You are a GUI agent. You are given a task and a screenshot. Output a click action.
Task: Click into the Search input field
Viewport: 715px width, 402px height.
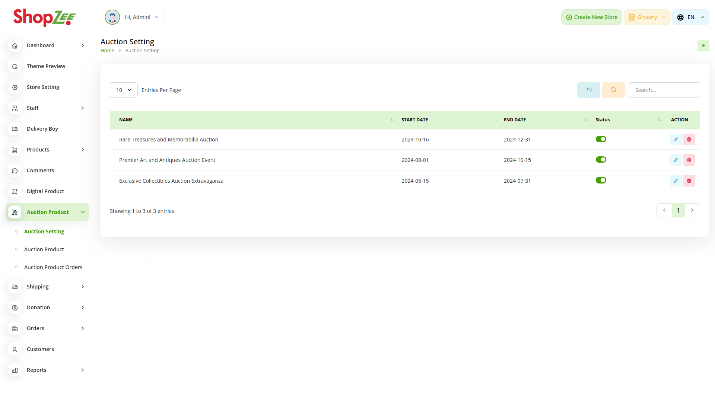(664, 90)
